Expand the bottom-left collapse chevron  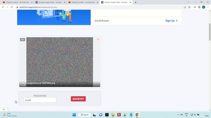point(4,109)
